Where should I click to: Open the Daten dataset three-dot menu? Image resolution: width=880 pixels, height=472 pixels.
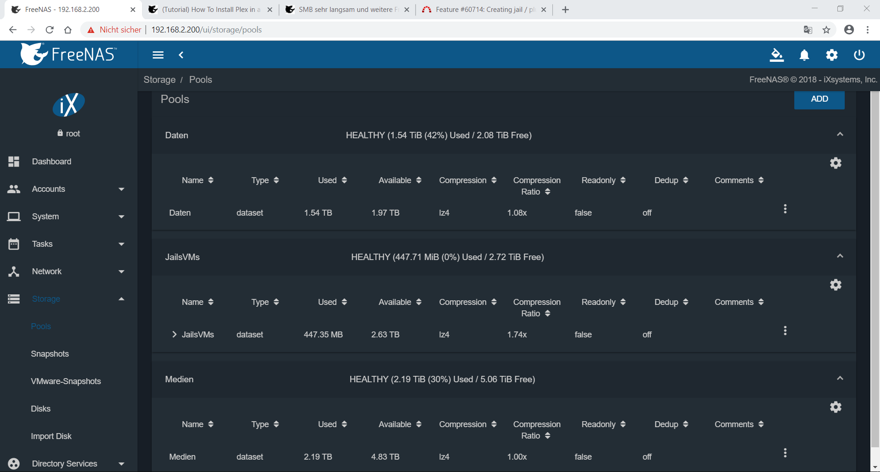[x=785, y=209]
